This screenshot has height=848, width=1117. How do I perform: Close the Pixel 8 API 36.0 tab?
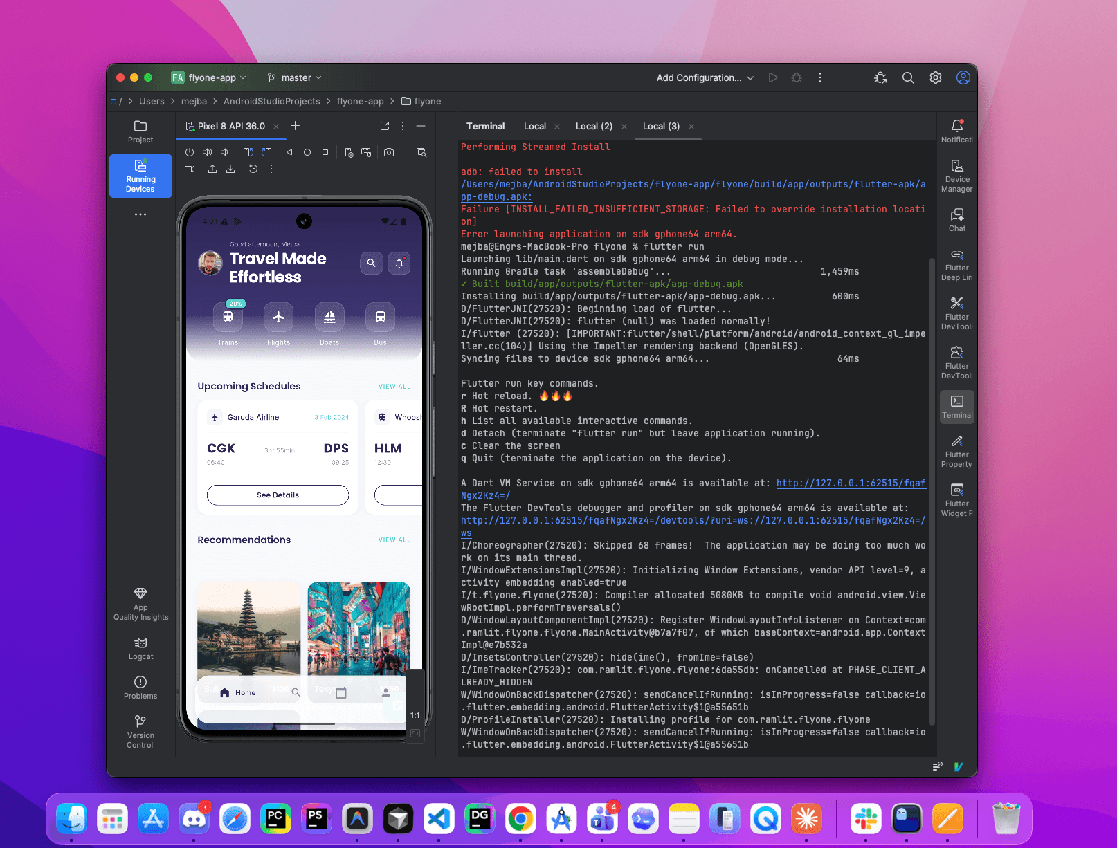[276, 127]
